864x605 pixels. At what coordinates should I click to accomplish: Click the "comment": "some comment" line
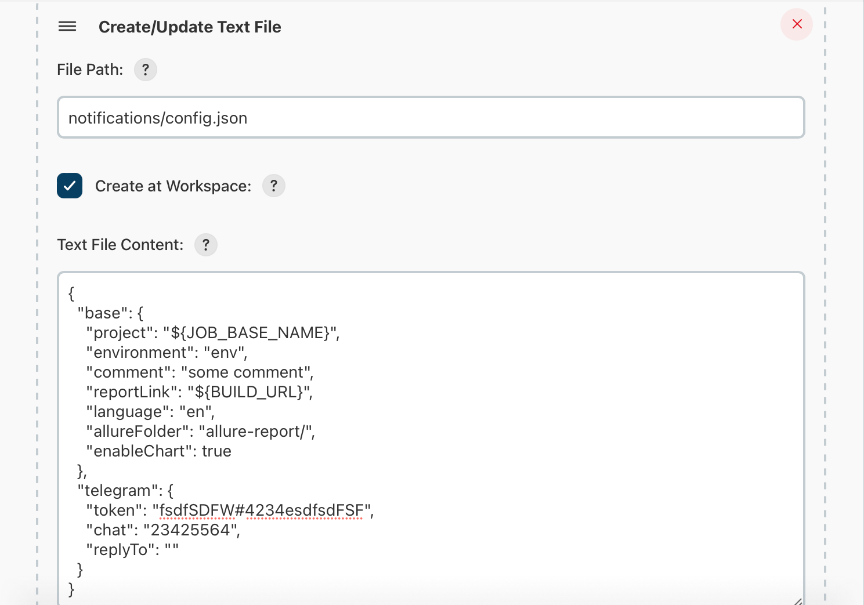[x=200, y=372]
